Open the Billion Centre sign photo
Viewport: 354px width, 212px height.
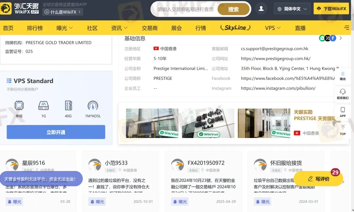pyautogui.click(x=208, y=123)
